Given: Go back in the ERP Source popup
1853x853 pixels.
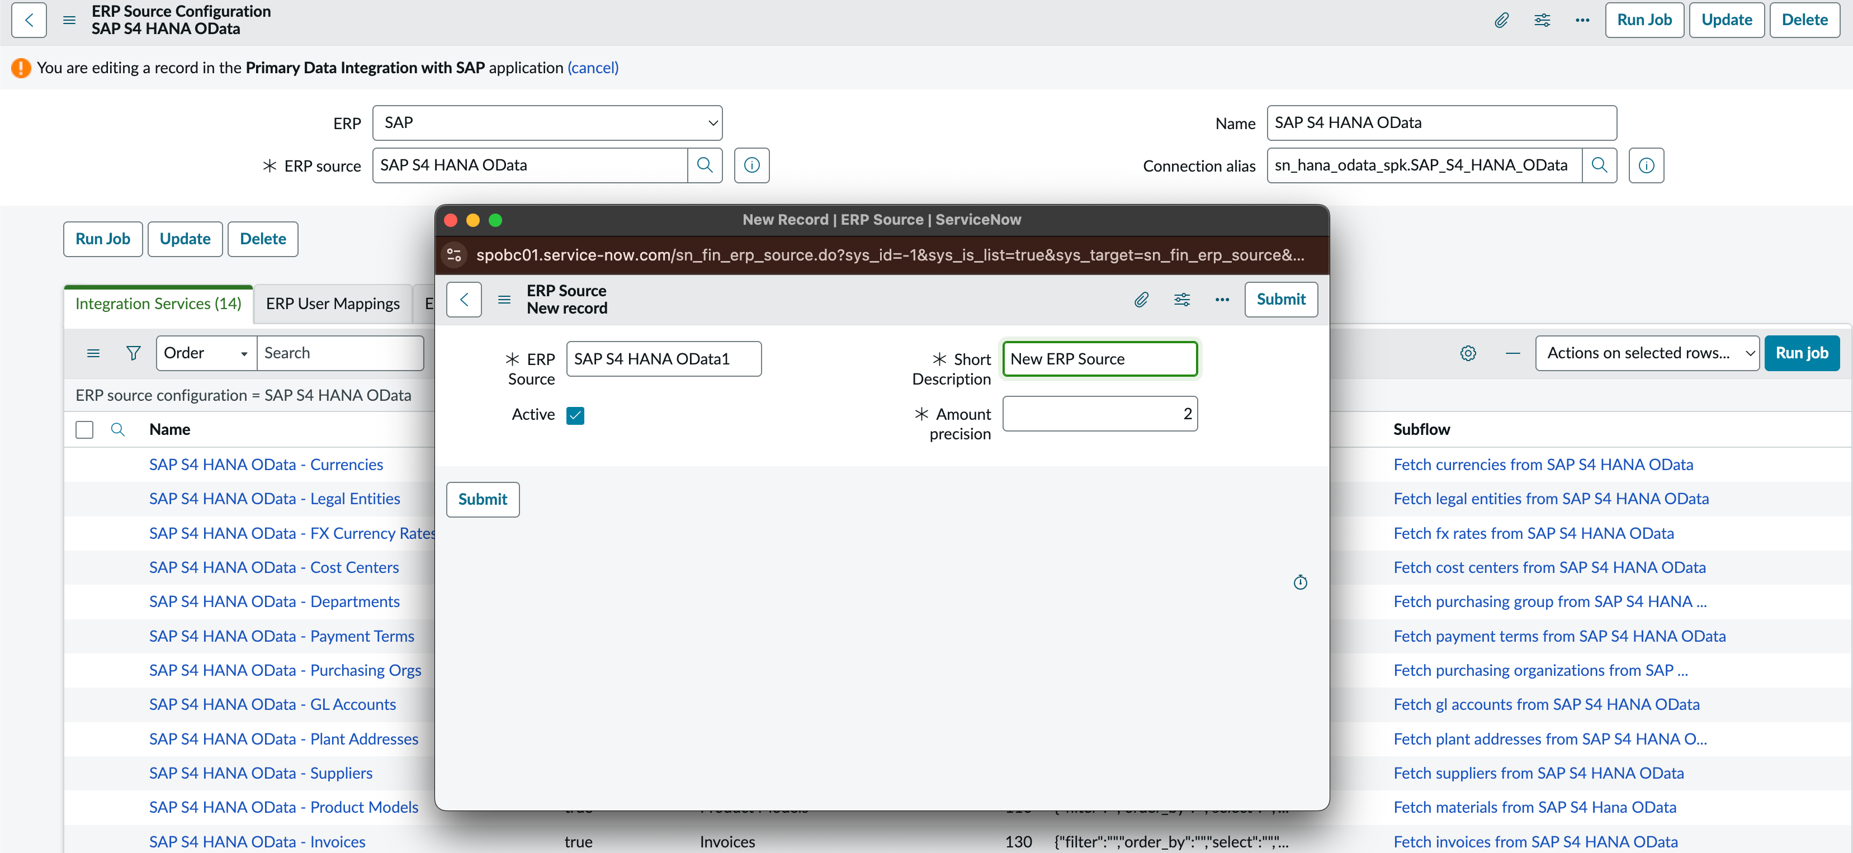Looking at the screenshot, I should pyautogui.click(x=464, y=299).
